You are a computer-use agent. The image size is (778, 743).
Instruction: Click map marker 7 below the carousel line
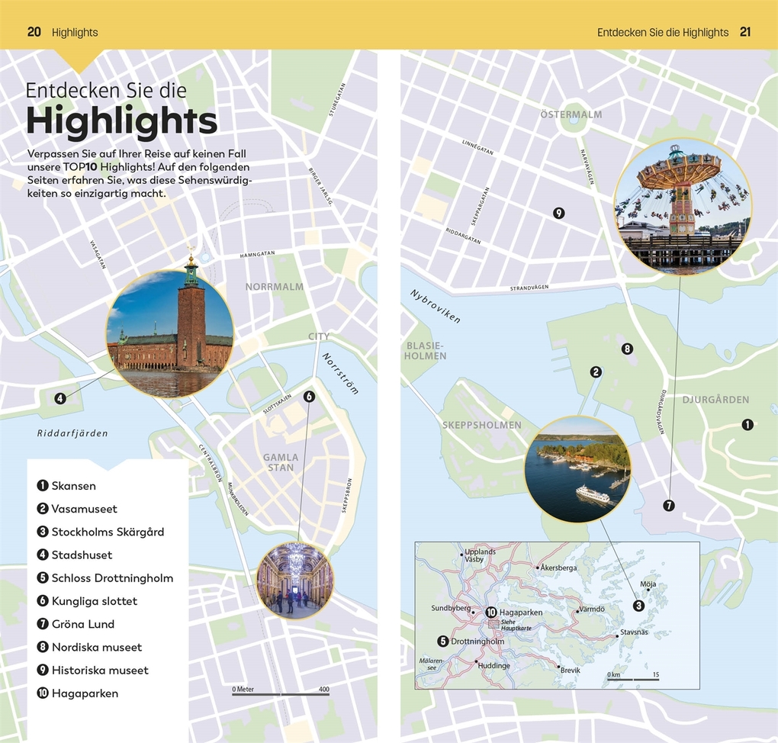tap(669, 505)
